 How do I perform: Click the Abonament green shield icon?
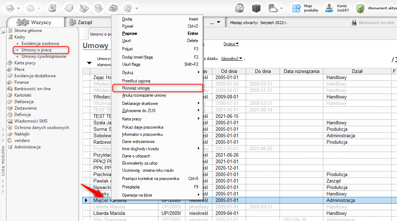(x=360, y=8)
